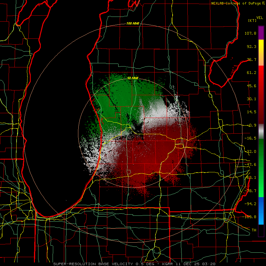Click the gray-white segment of color bar
This screenshot has width=266, height=266.
261,132
